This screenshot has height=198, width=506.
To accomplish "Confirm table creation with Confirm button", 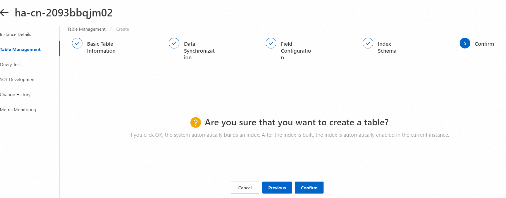I will coord(309,188).
